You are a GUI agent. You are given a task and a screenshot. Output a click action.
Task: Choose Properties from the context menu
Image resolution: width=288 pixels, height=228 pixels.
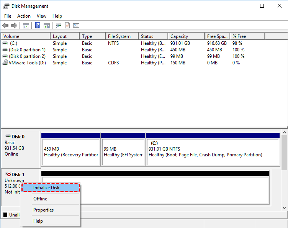tap(43, 210)
